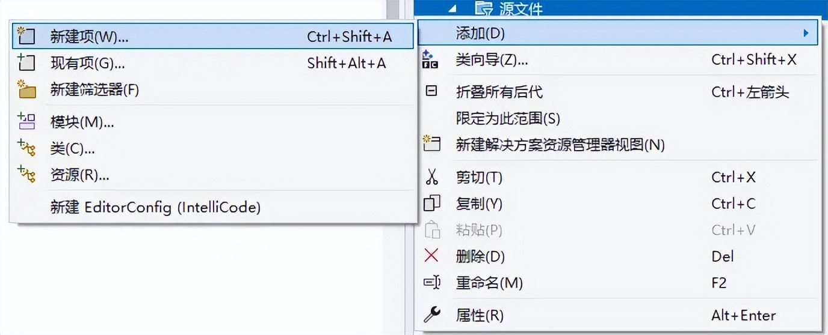Expand the 添加(D) submenu arrow
The width and height of the screenshot is (828, 335).
[806, 33]
